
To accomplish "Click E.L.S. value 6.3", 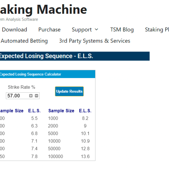I will tap(34, 126).
